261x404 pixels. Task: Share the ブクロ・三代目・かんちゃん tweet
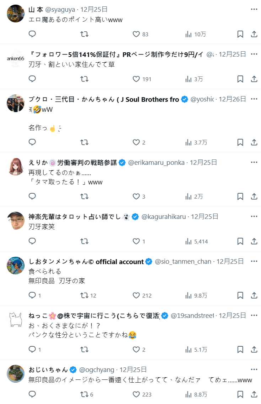pos(254,142)
